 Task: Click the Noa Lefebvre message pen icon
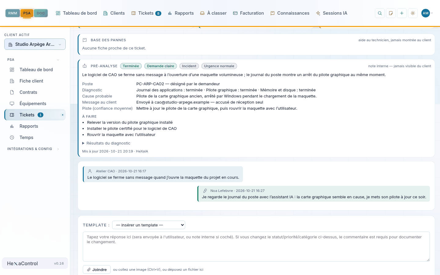point(205,191)
